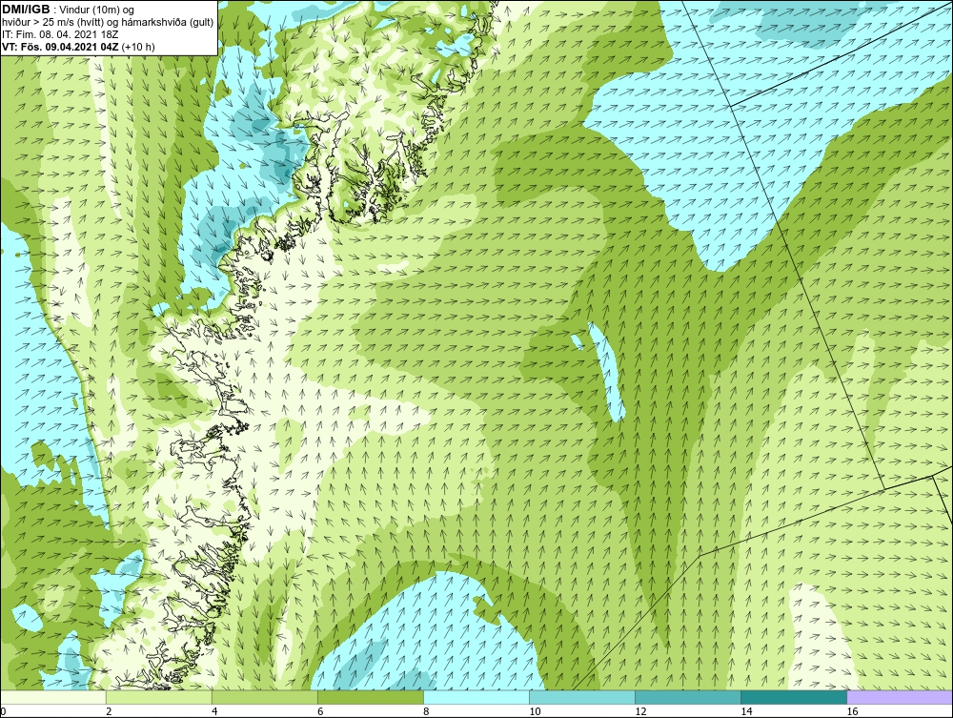
Task: Click the 'VT: Fös. 09.04.2021 04Z' valid time
Action: pos(61,47)
